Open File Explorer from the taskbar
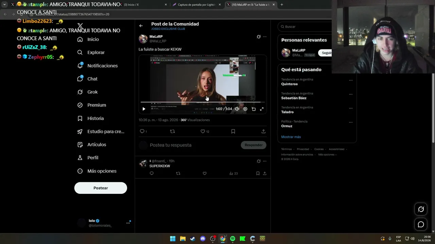This screenshot has height=244, width=435. pyautogui.click(x=182, y=239)
